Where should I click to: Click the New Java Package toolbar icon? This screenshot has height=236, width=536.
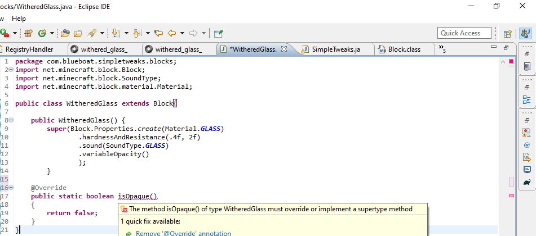[28, 33]
